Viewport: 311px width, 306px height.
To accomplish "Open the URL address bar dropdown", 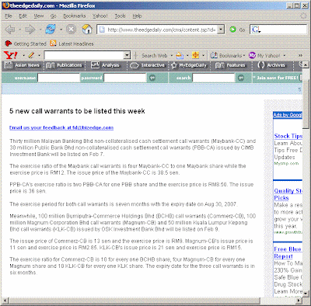I will [x=221, y=30].
